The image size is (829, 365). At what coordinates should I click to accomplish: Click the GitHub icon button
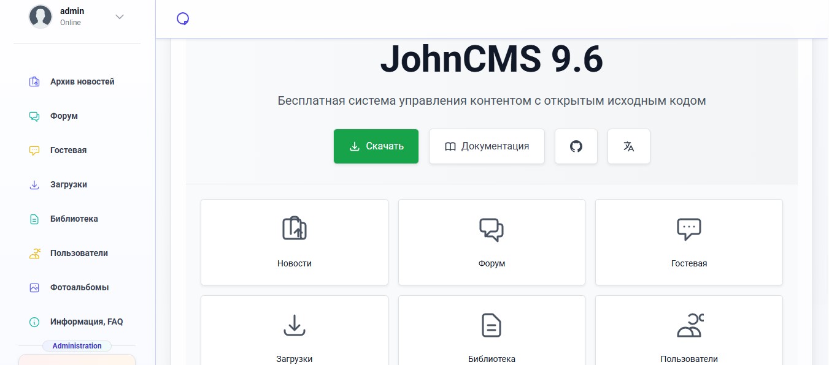pos(576,146)
